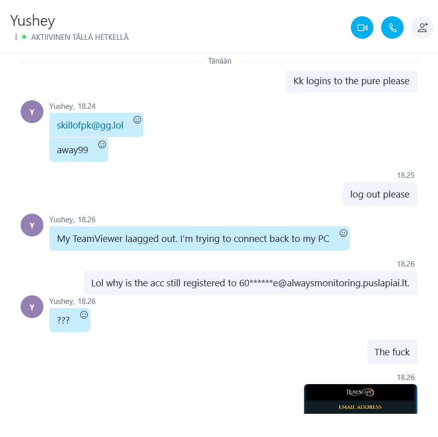
Task: Select Yushey's avatar beside the ??? message
Action: 32,306
